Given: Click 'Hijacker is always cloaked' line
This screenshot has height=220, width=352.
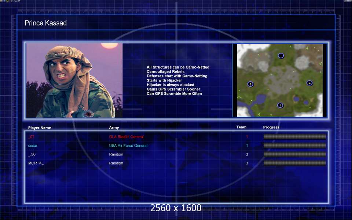Looking at the screenshot, I should 170,85.
